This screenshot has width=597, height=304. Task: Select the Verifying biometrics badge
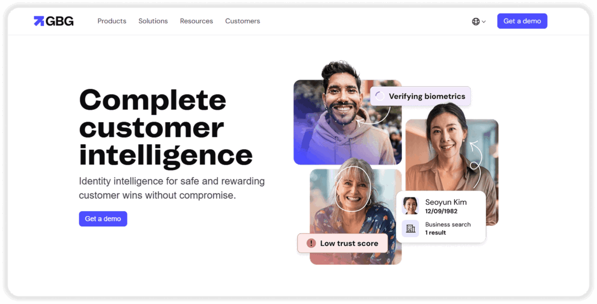pos(420,96)
